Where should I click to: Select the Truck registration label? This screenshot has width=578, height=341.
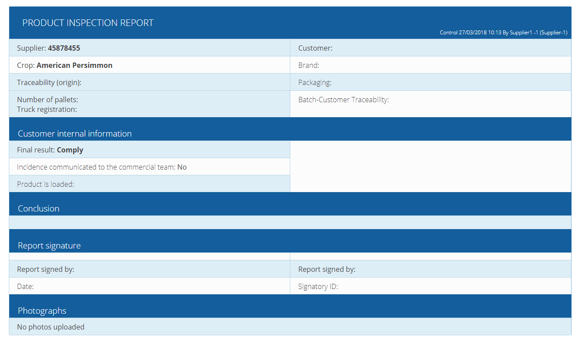click(x=47, y=109)
